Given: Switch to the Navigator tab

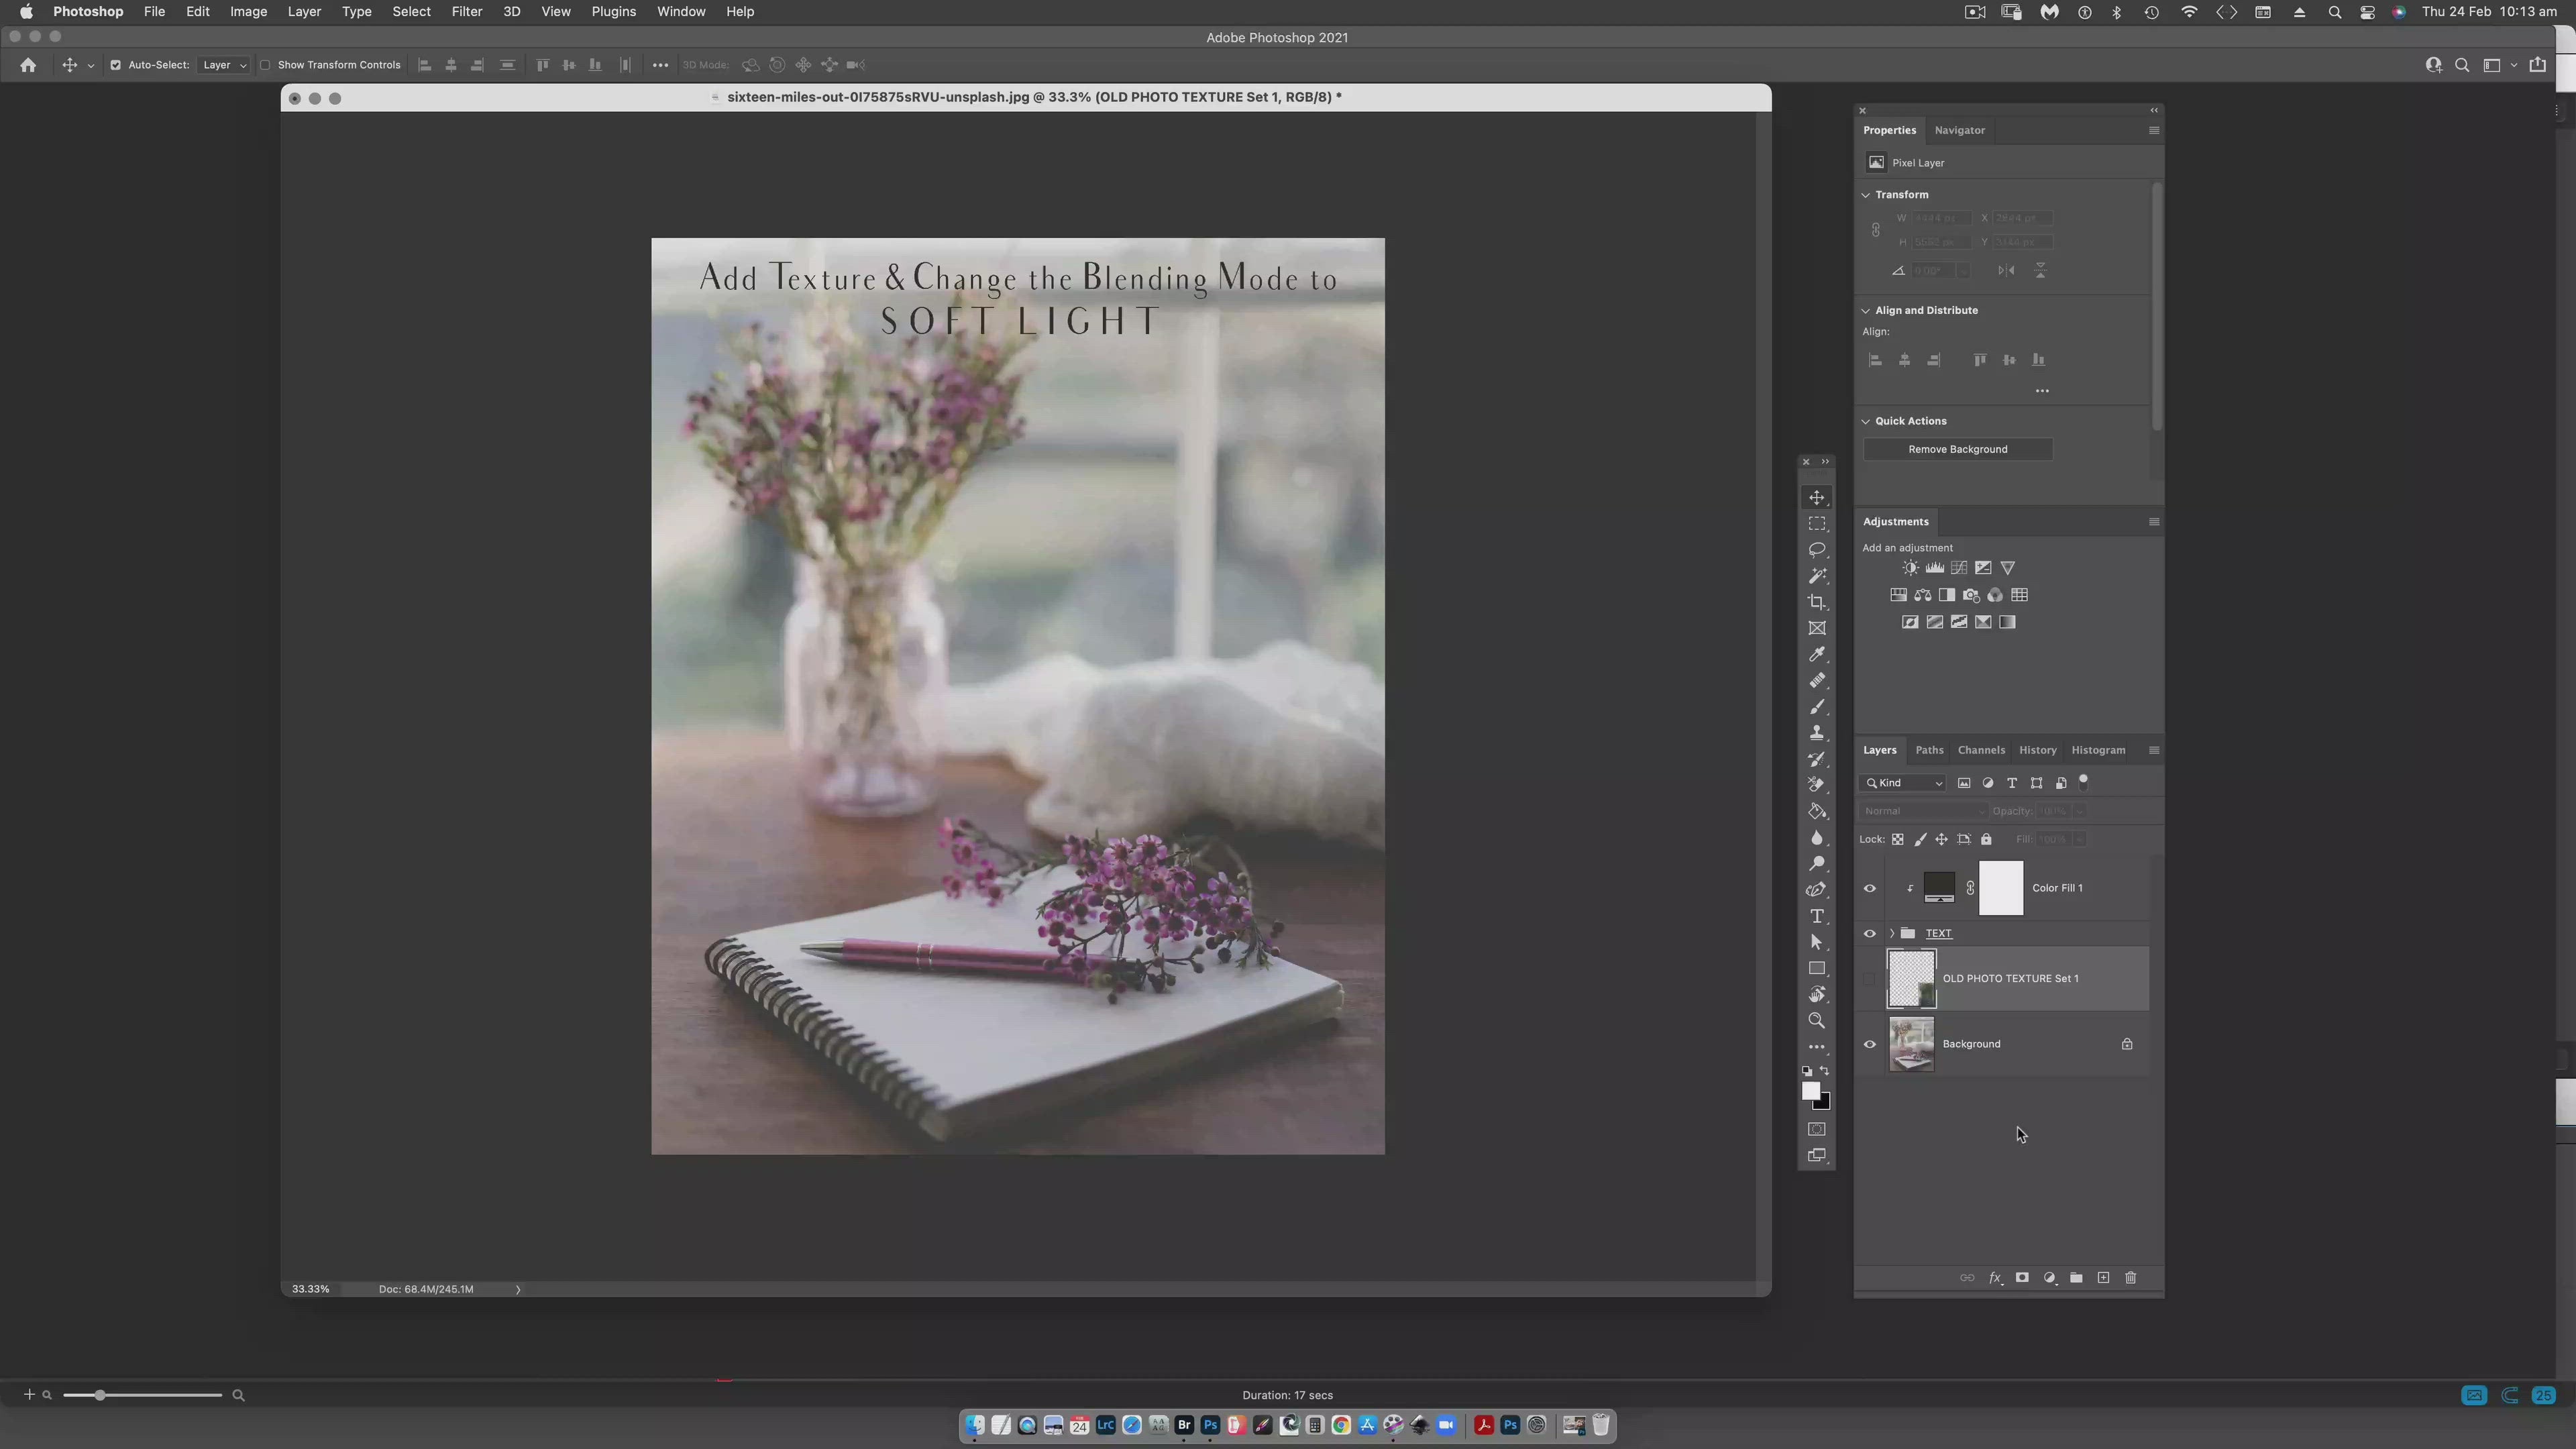Looking at the screenshot, I should pos(1959,130).
